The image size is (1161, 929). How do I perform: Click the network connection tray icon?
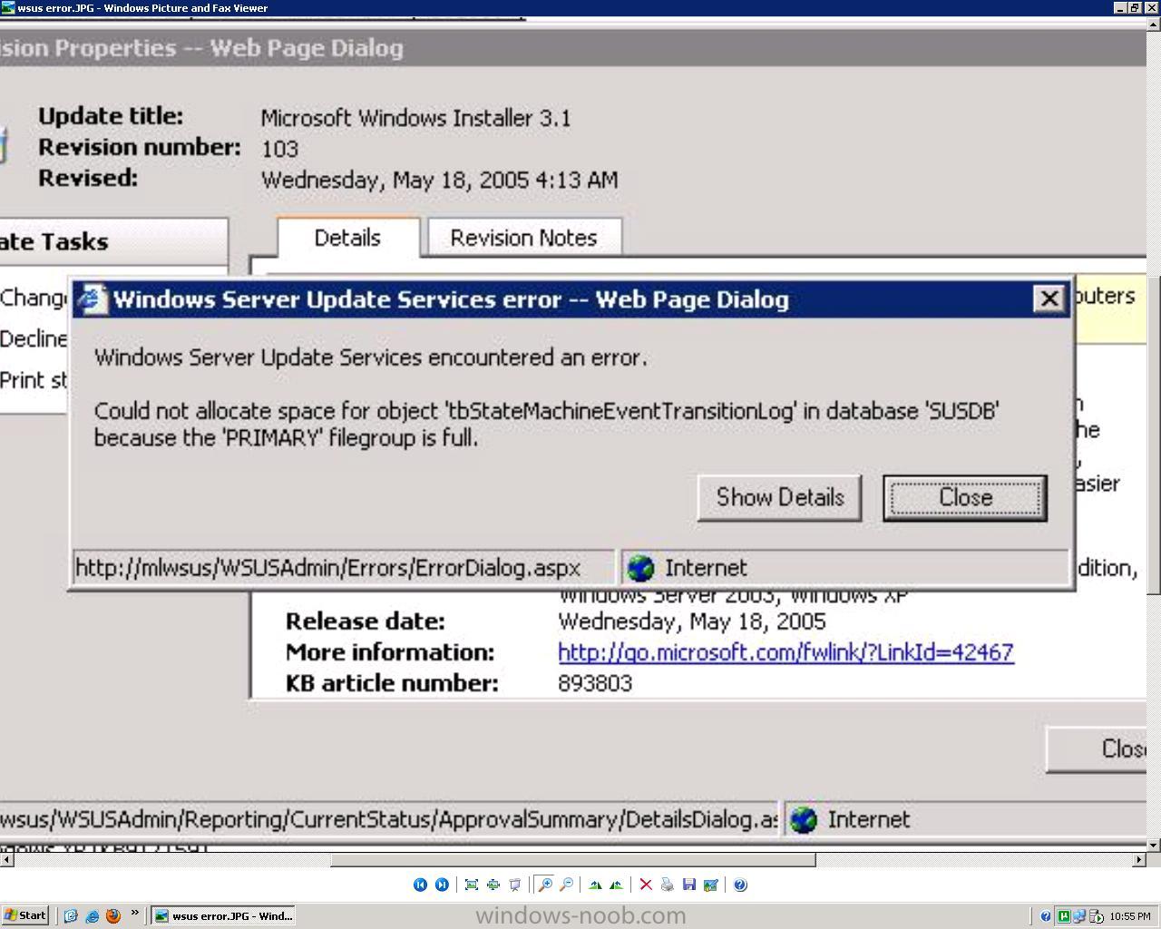1079,916
